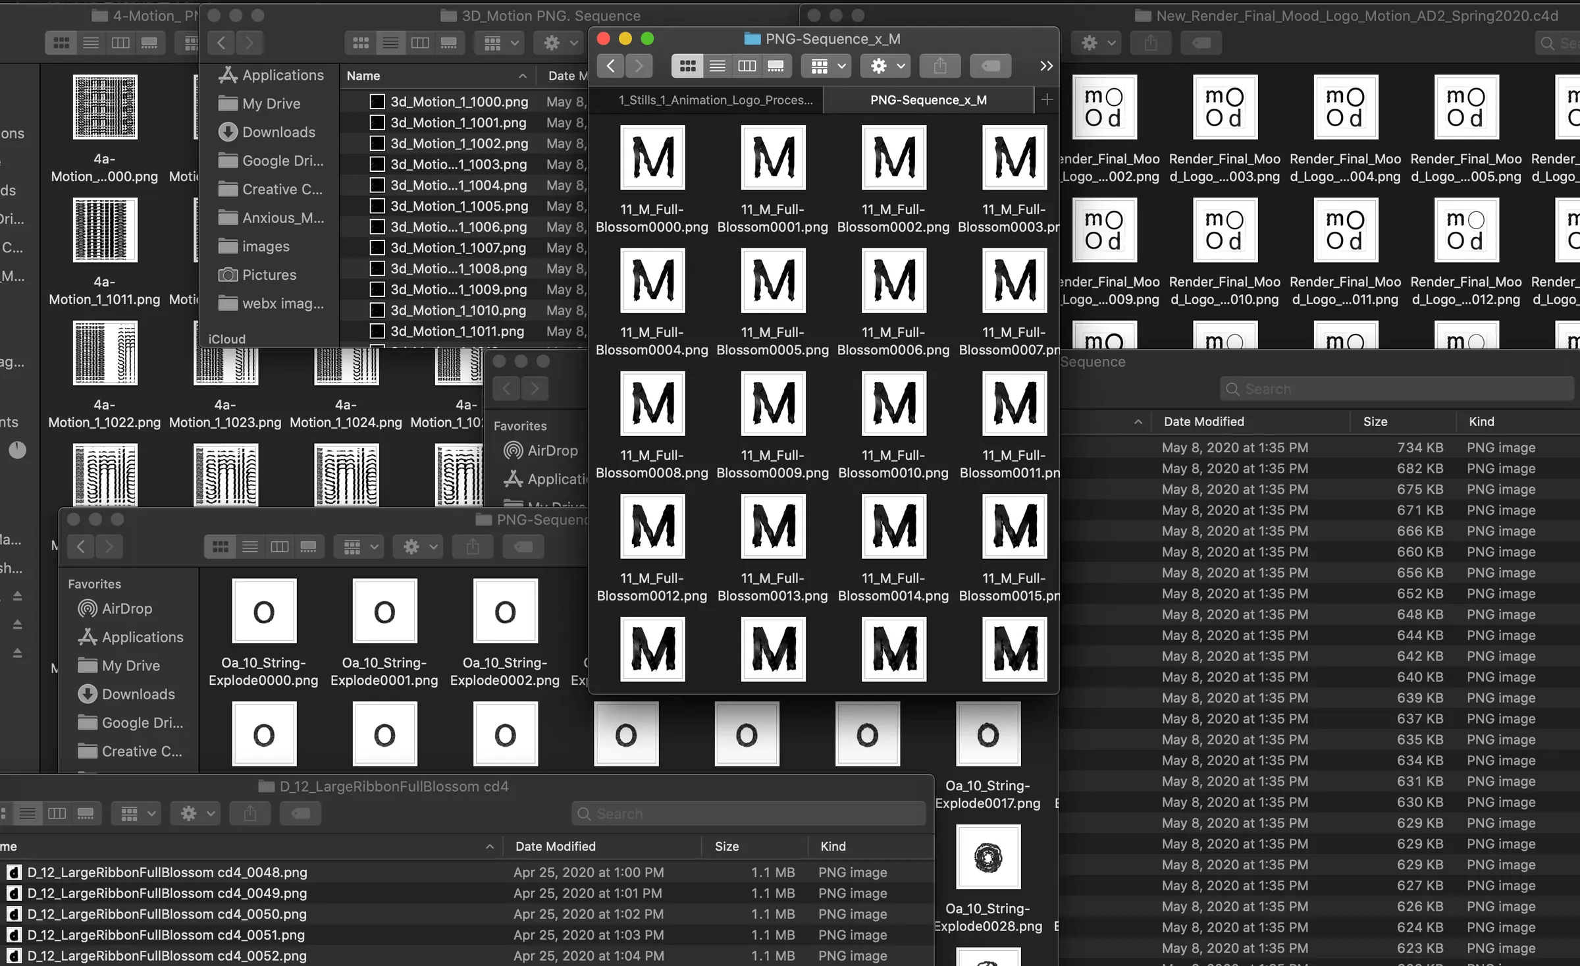Screen dimensions: 1580x966
Task: Switch 3D_Motion window to icon view
Action: [x=361, y=43]
